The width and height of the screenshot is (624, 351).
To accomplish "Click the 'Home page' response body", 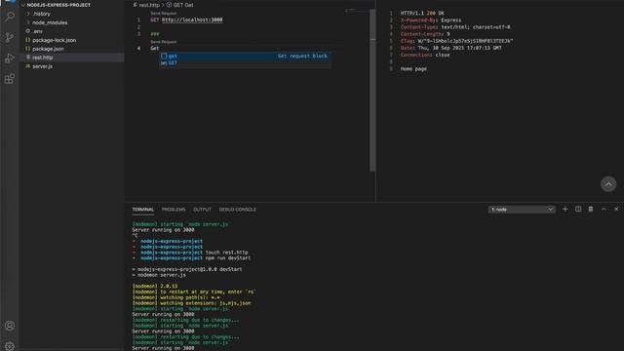I will coord(413,69).
